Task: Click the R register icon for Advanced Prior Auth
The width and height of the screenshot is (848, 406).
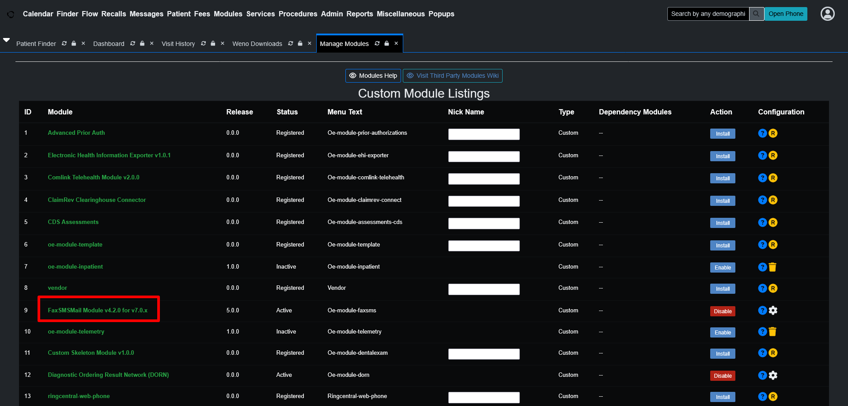Action: point(773,133)
